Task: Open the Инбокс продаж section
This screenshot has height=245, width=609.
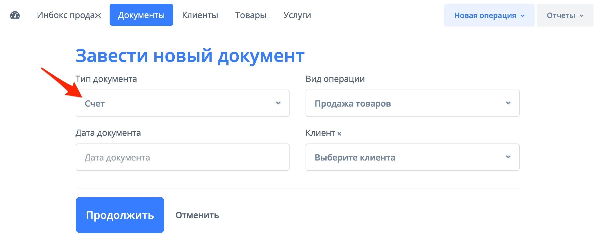Action: (69, 15)
